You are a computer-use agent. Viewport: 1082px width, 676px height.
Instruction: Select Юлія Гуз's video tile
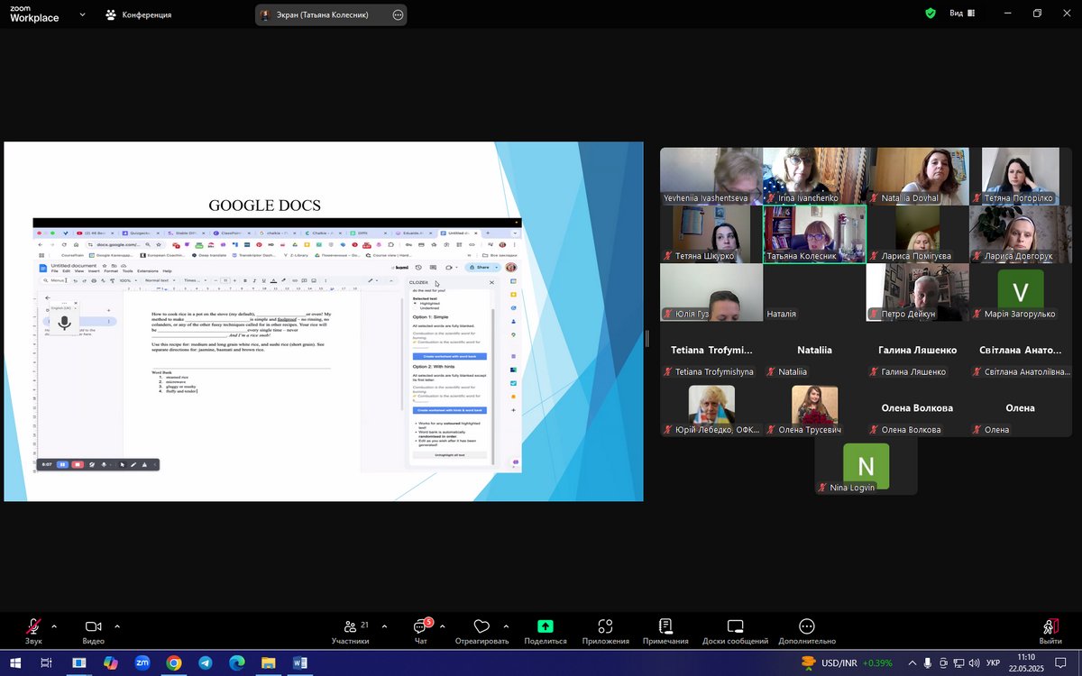pos(711,292)
